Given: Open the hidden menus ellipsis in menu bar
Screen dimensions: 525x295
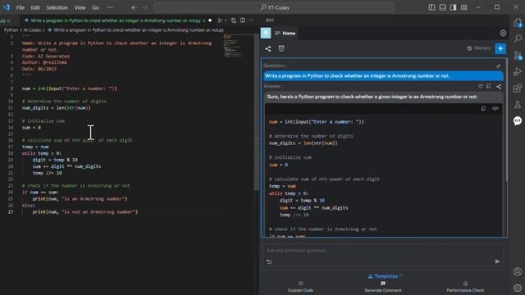Looking at the screenshot, I should (x=110, y=7).
